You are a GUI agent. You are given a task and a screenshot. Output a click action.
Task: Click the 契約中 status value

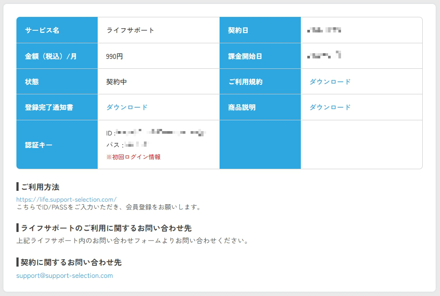(116, 82)
